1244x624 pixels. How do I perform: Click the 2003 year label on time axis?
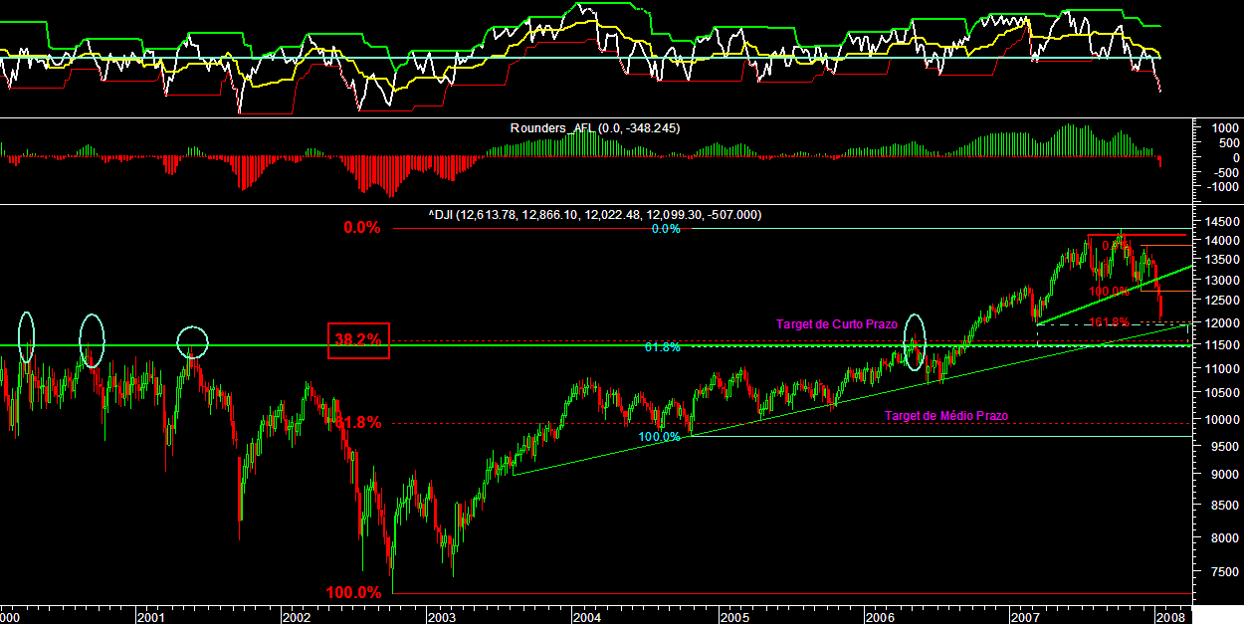click(441, 616)
